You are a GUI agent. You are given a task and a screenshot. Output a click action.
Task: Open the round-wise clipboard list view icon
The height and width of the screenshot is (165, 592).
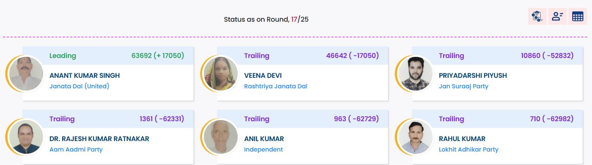tap(537, 16)
